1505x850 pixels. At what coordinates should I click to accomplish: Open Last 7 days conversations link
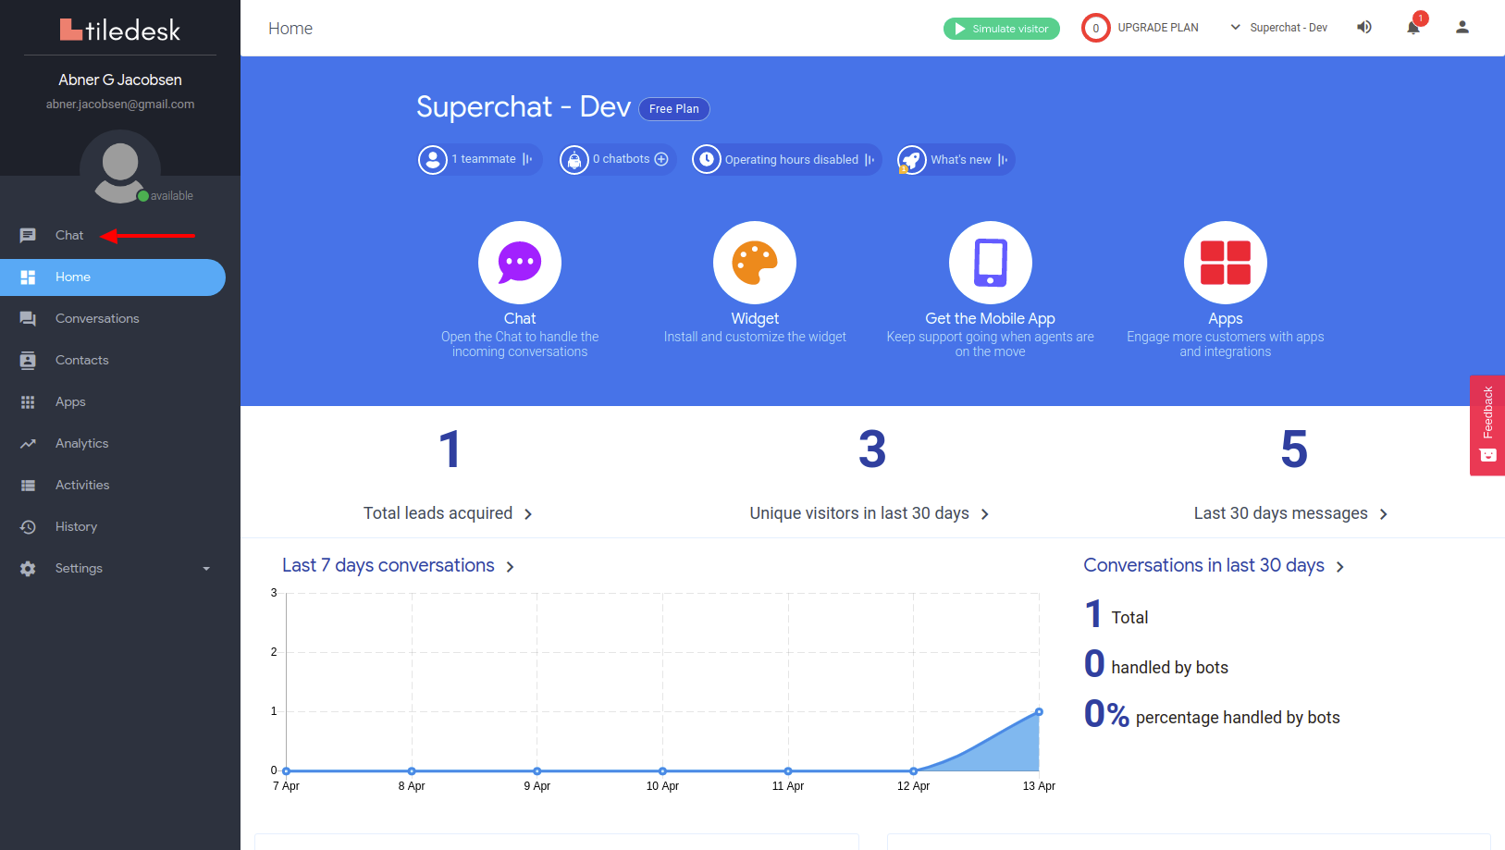point(398,565)
